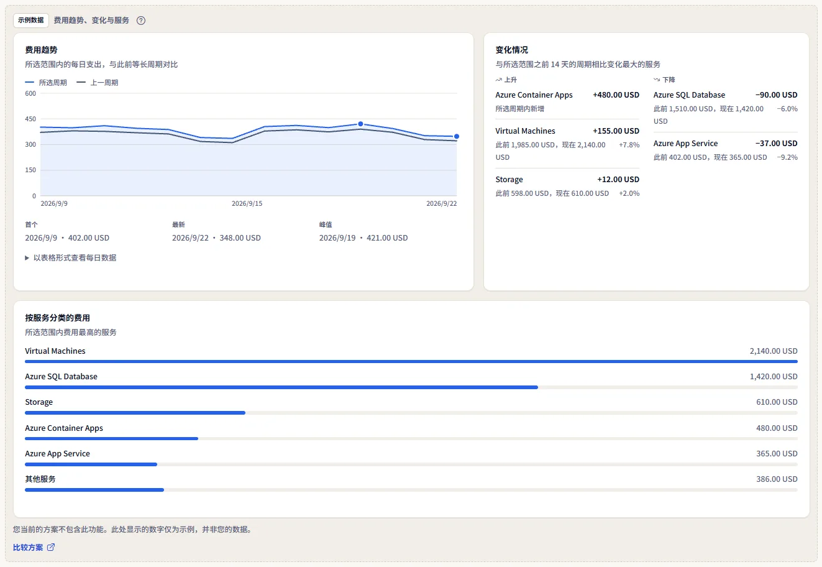Click the 费用趋势 card heading
Viewport: 822px width, 567px height.
point(41,50)
